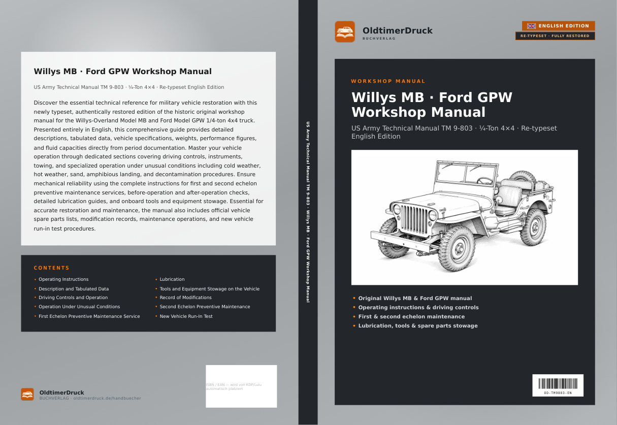Click contents entry 'Tools and Equipment Stowage on the Vehicle'
This screenshot has width=617, height=425.
209,289
